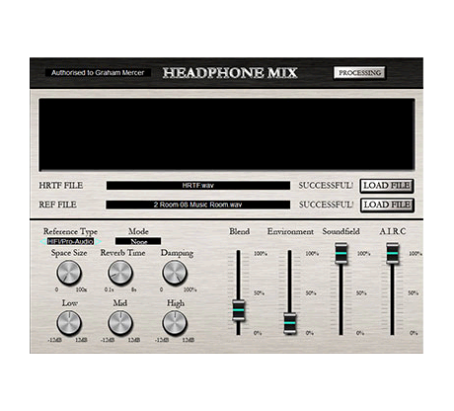454x411 pixels.
Task: Click the Environment label
Action: click(x=290, y=231)
